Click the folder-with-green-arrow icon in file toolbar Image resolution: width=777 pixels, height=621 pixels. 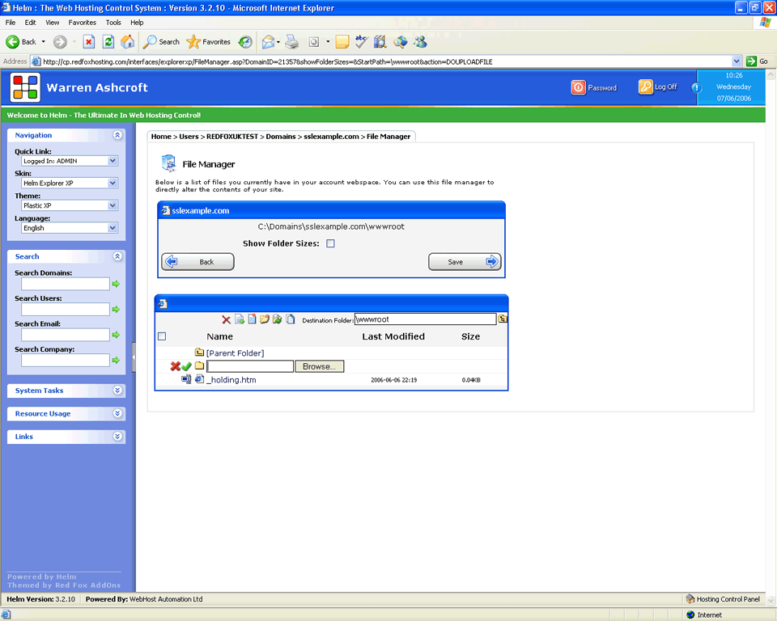pos(277,319)
